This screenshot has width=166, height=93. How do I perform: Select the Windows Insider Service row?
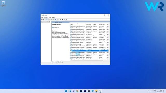click(89, 49)
